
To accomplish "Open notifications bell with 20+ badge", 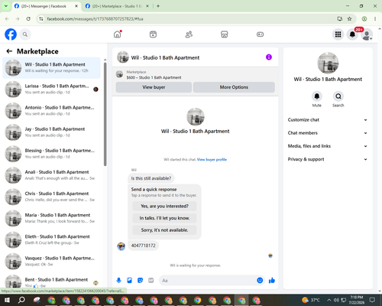I will tap(352, 34).
